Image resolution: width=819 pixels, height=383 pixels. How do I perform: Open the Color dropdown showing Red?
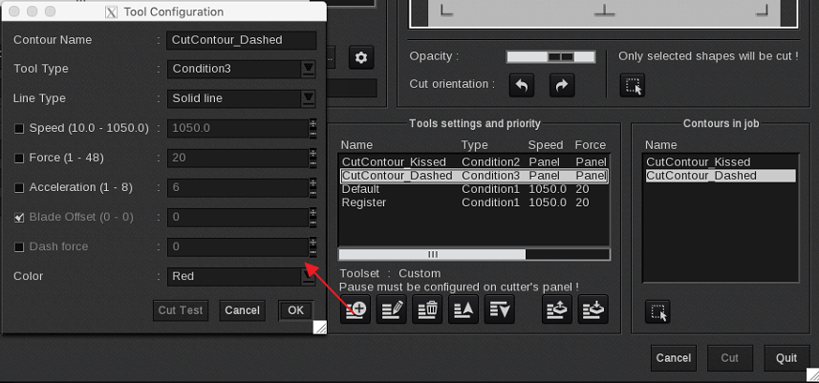pyautogui.click(x=308, y=276)
